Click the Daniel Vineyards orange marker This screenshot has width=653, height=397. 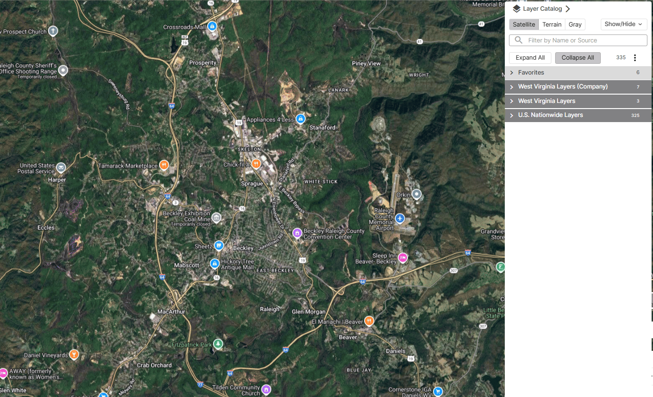click(x=74, y=355)
